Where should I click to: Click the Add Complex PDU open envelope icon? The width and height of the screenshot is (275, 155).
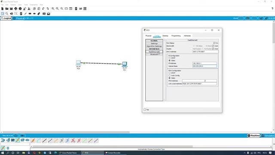pos(49,13)
